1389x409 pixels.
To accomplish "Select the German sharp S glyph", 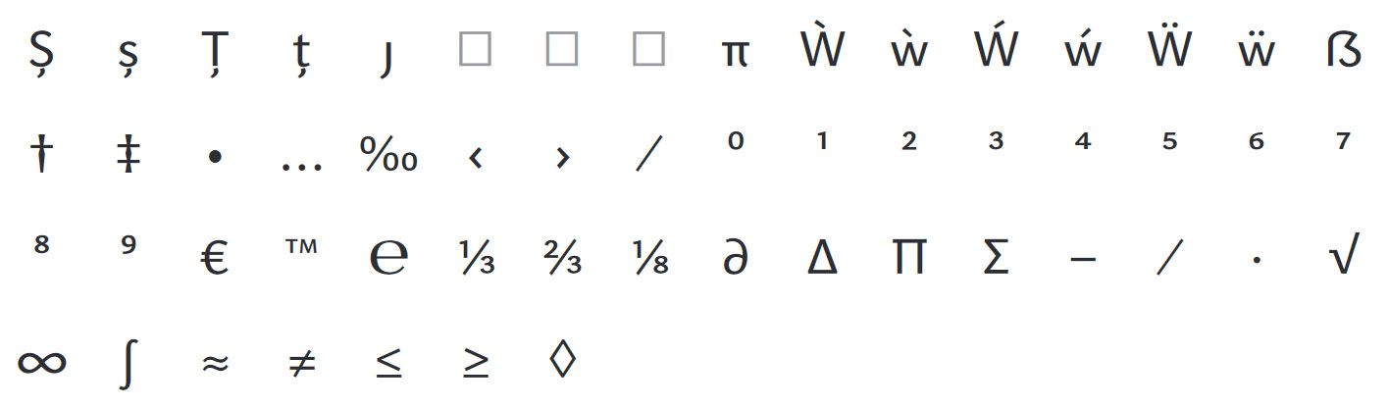I will (1343, 49).
